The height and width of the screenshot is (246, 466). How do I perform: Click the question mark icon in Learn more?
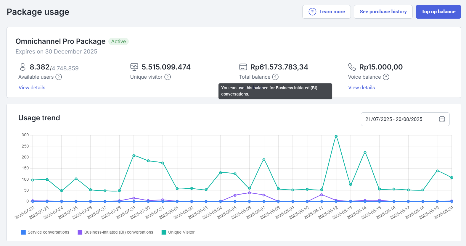(312, 12)
